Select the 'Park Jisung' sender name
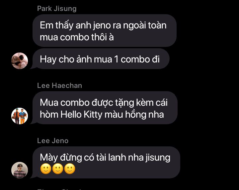239x190 pixels. pos(57,9)
